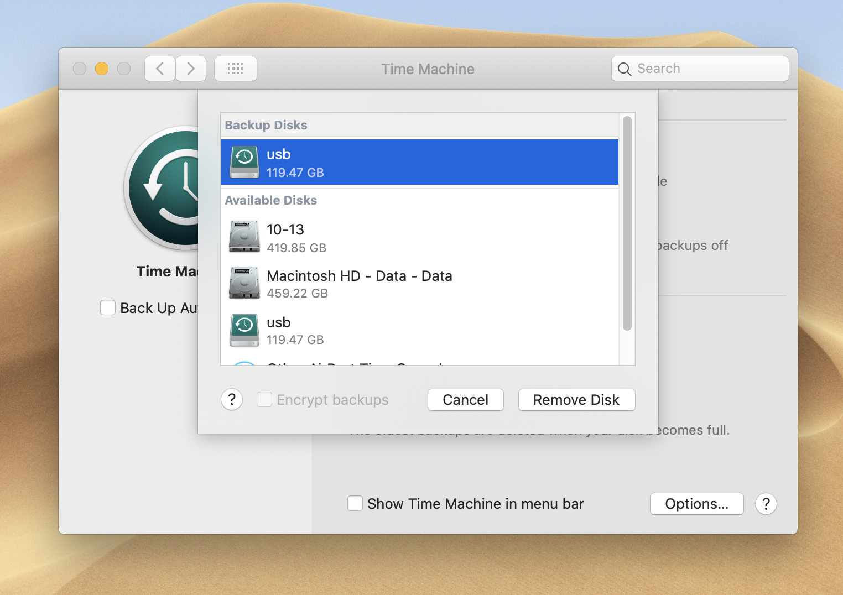The width and height of the screenshot is (843, 595).
Task: Open the Options... dialog
Action: pos(697,504)
